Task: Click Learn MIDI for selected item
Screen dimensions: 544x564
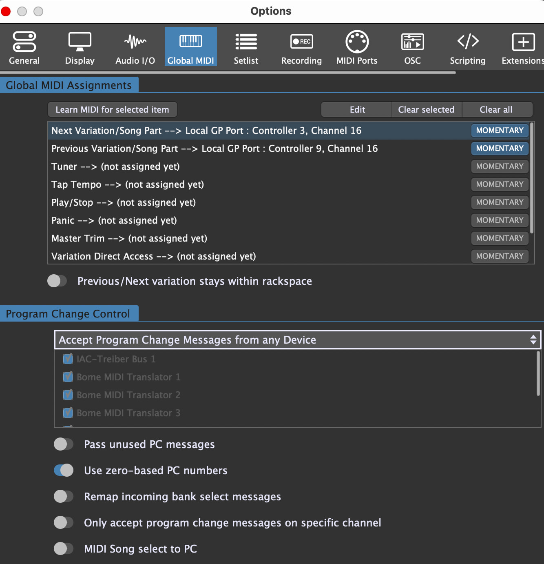Action: pos(112,109)
